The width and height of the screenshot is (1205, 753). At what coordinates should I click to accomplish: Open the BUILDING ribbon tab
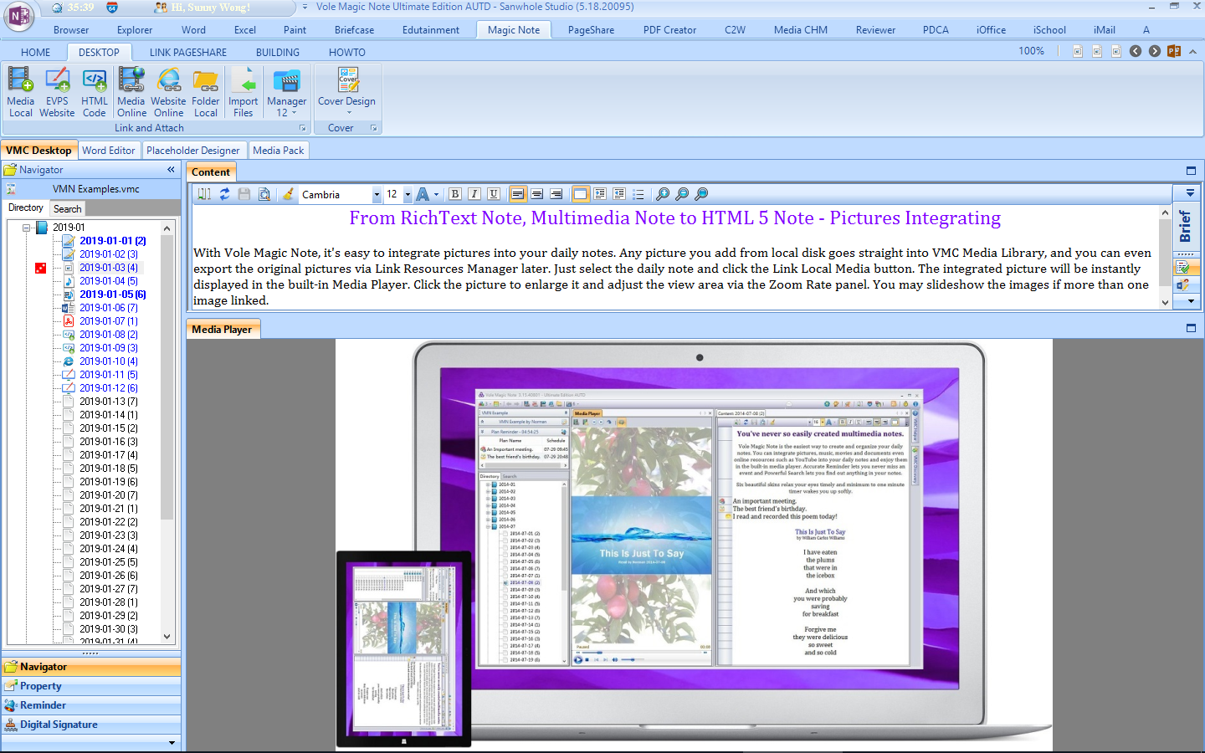click(x=278, y=52)
